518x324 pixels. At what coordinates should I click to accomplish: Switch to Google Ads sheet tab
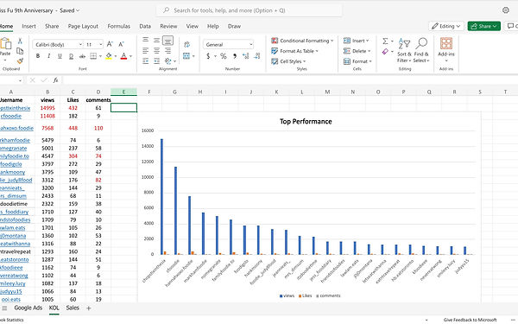click(28, 308)
